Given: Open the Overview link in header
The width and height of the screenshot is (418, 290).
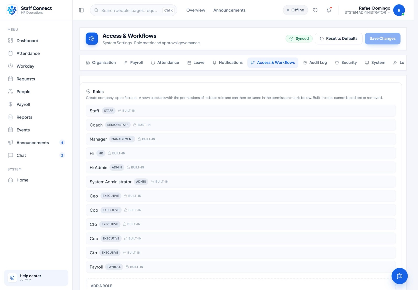Looking at the screenshot, I should (196, 10).
